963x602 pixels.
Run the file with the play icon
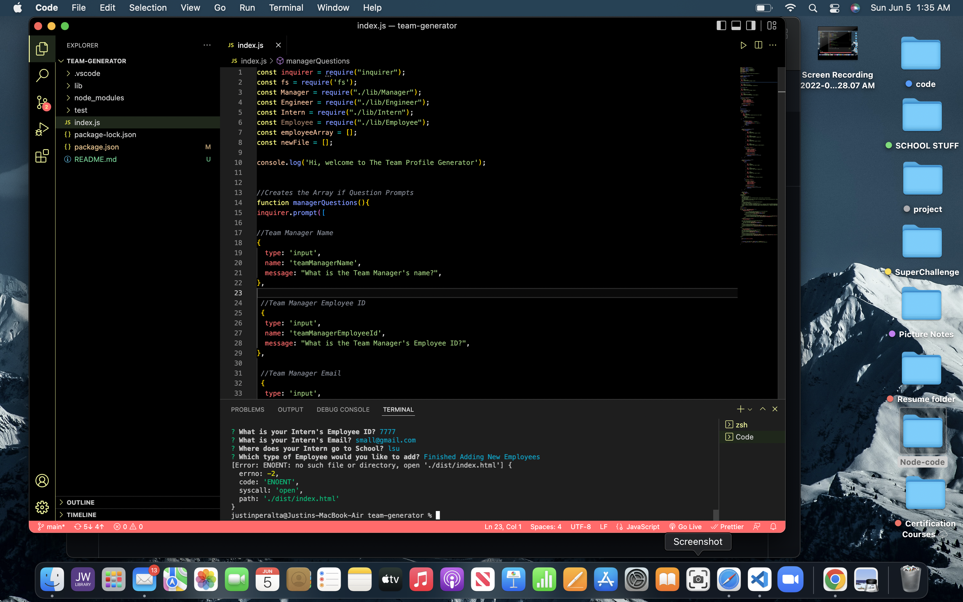click(743, 45)
